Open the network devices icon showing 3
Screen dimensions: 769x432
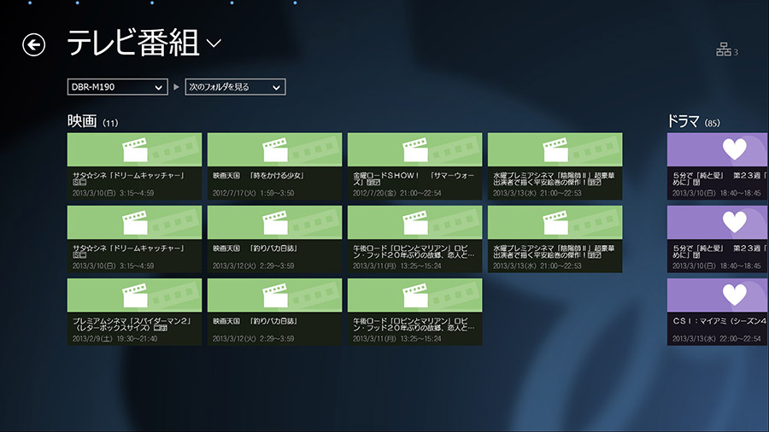tap(724, 50)
